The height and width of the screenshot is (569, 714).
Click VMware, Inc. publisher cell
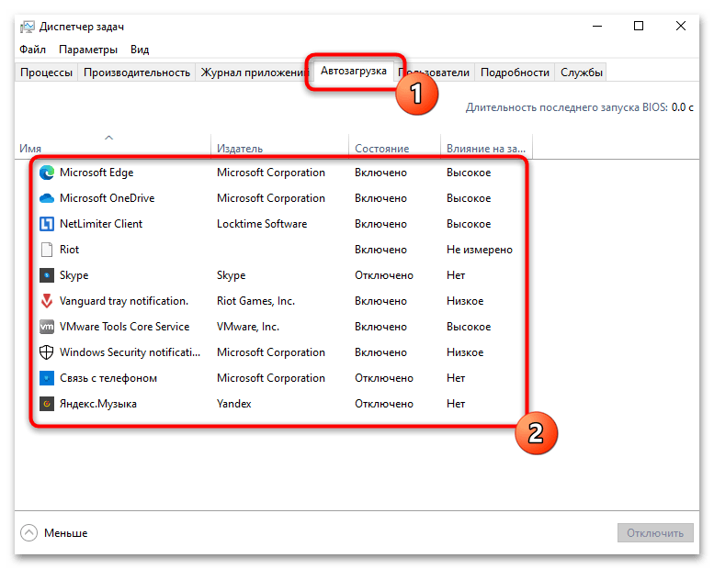[248, 327]
